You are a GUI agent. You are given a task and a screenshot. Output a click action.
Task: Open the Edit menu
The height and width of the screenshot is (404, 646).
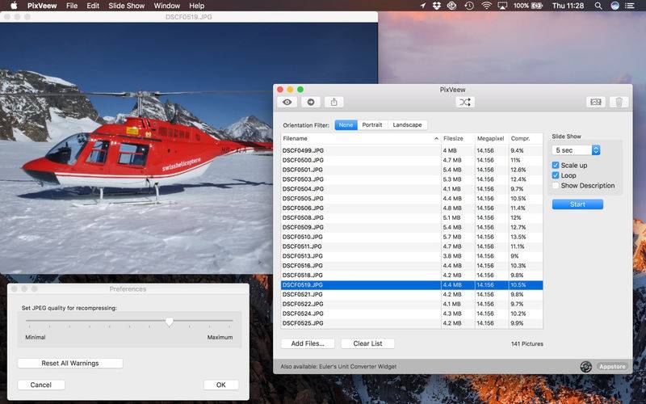[93, 6]
